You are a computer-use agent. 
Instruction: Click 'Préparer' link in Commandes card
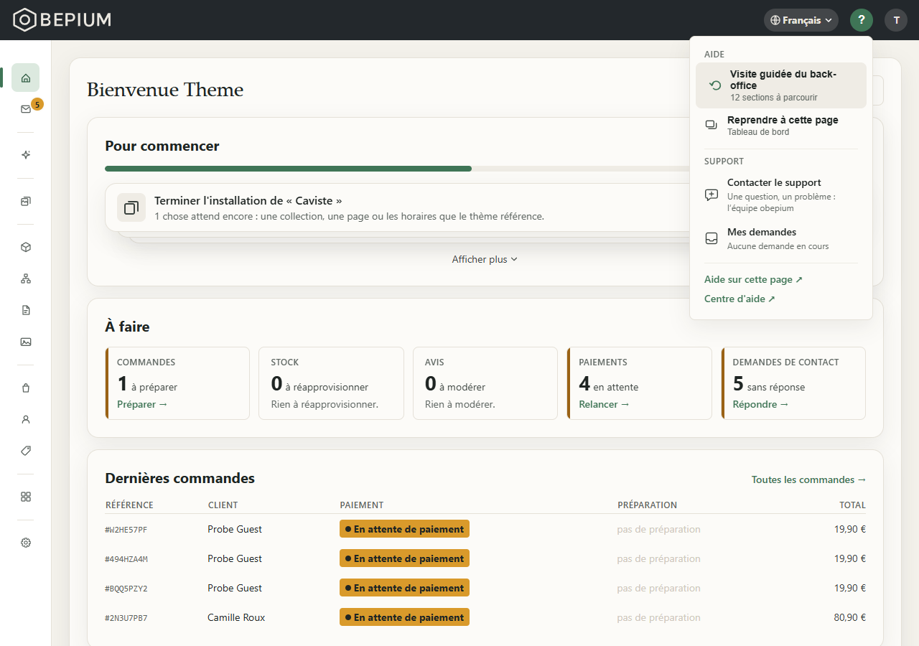142,404
